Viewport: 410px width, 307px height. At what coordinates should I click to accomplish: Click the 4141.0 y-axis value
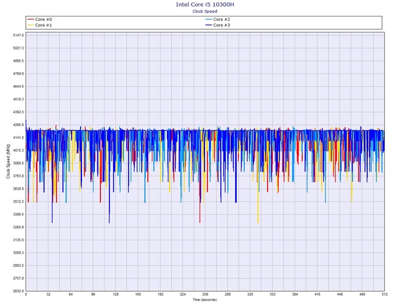[x=18, y=138]
